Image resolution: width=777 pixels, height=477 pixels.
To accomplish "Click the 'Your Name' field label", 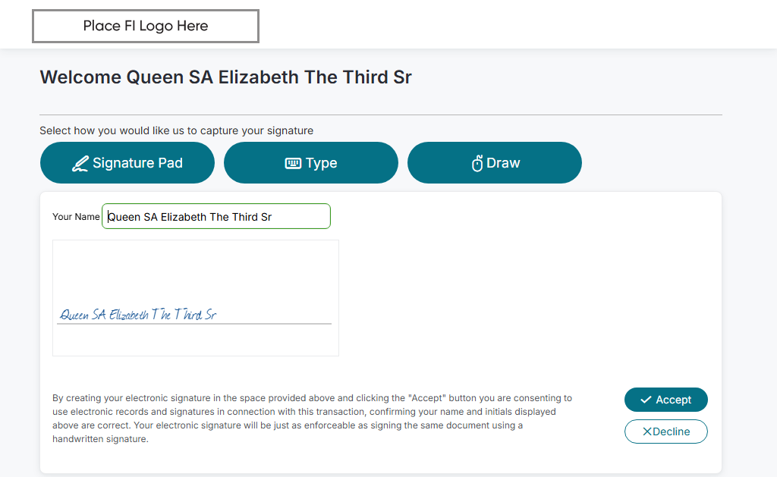I will (76, 217).
